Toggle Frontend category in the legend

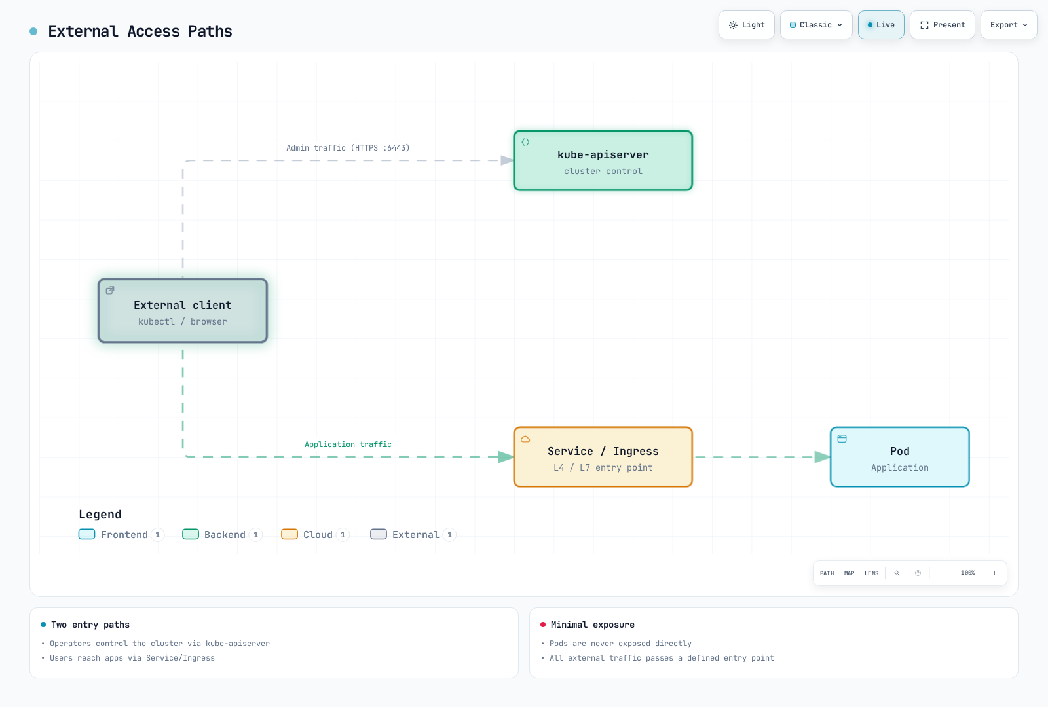click(121, 535)
